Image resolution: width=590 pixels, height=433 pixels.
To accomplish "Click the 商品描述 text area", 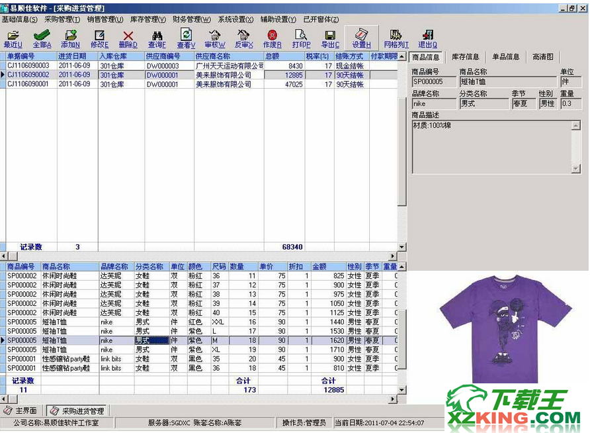I will [x=492, y=147].
